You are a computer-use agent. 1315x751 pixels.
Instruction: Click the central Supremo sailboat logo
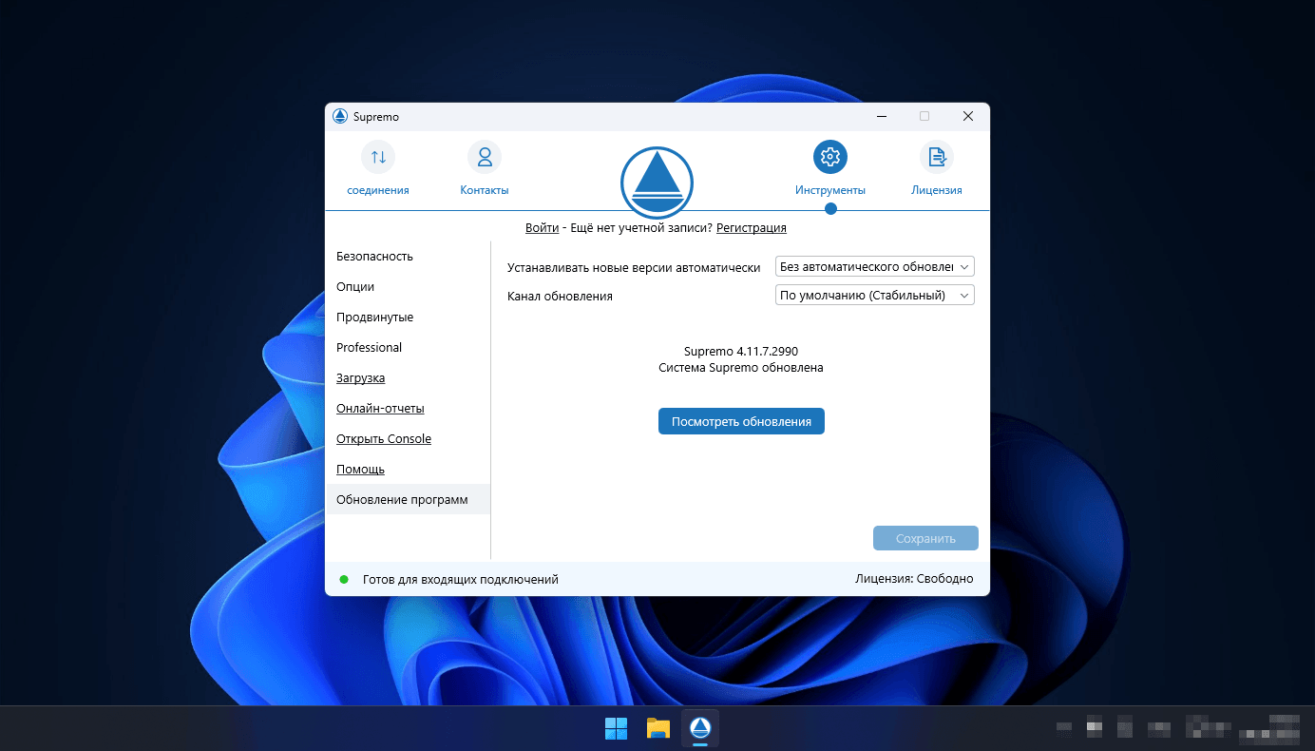coord(657,182)
